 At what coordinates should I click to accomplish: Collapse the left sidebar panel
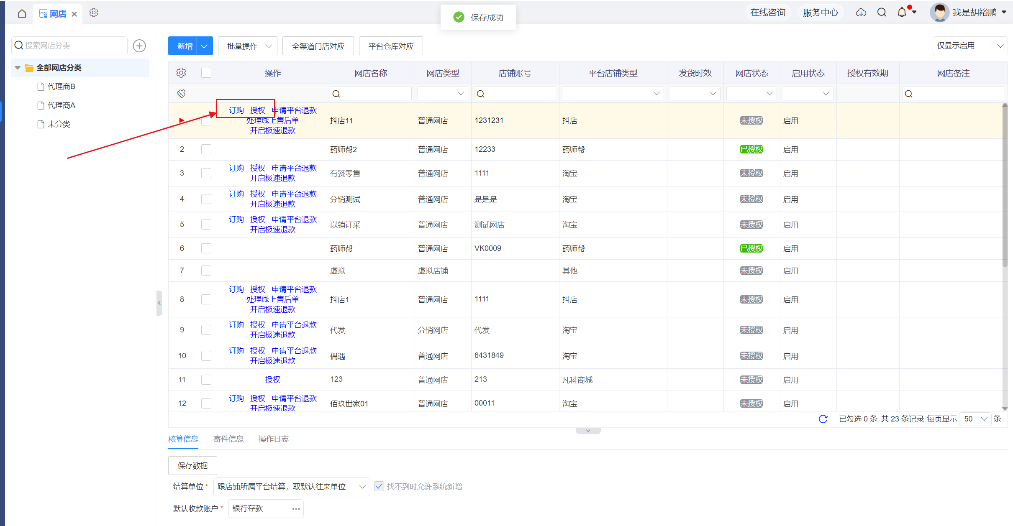pyautogui.click(x=159, y=303)
